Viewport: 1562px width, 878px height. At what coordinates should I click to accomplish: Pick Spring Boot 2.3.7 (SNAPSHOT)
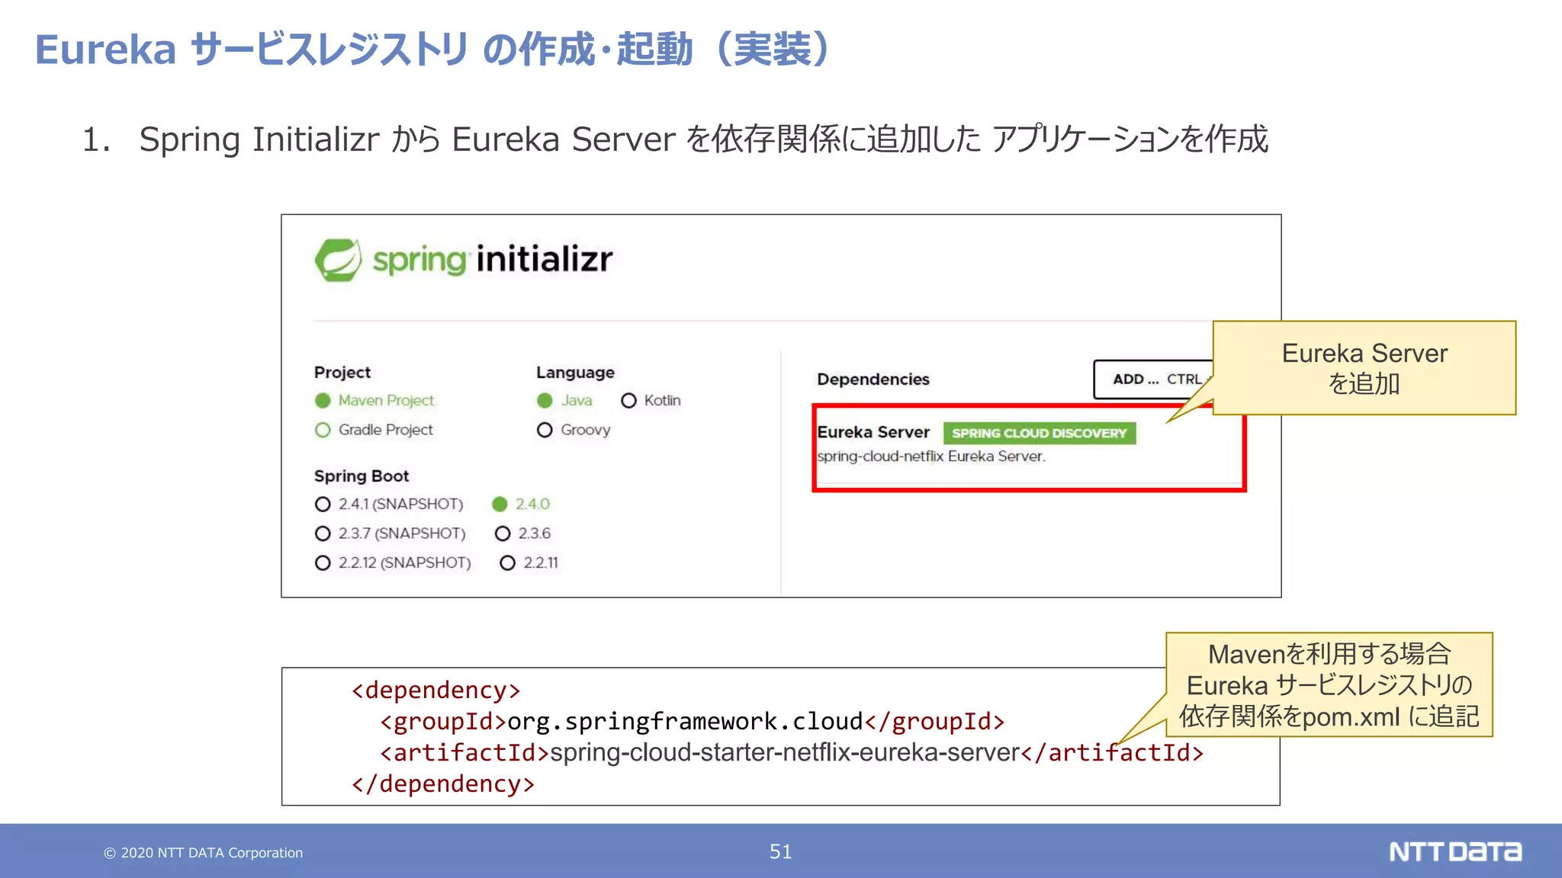(323, 534)
